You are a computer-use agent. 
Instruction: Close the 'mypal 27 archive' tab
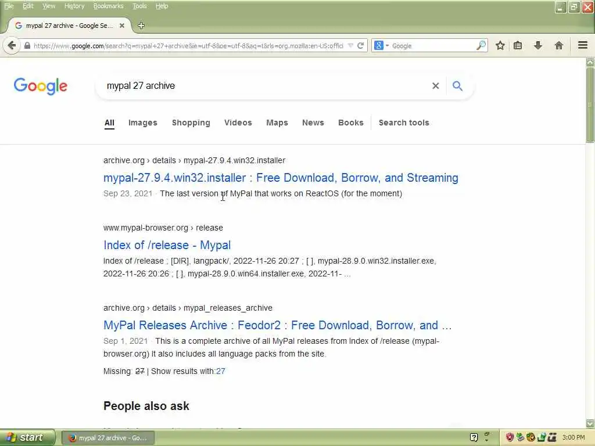[x=122, y=26]
